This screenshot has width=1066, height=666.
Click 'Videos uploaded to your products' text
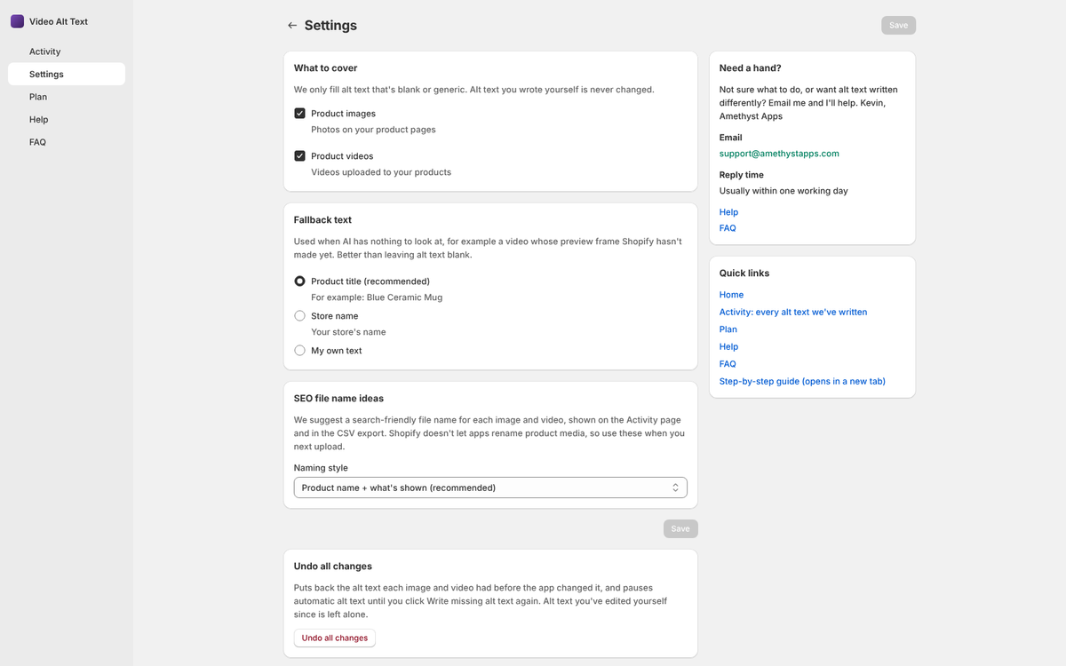(381, 172)
